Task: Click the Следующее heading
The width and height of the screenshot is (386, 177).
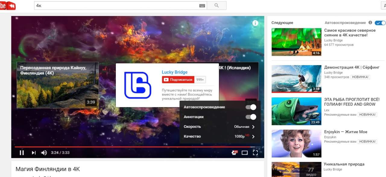Action: coord(282,23)
